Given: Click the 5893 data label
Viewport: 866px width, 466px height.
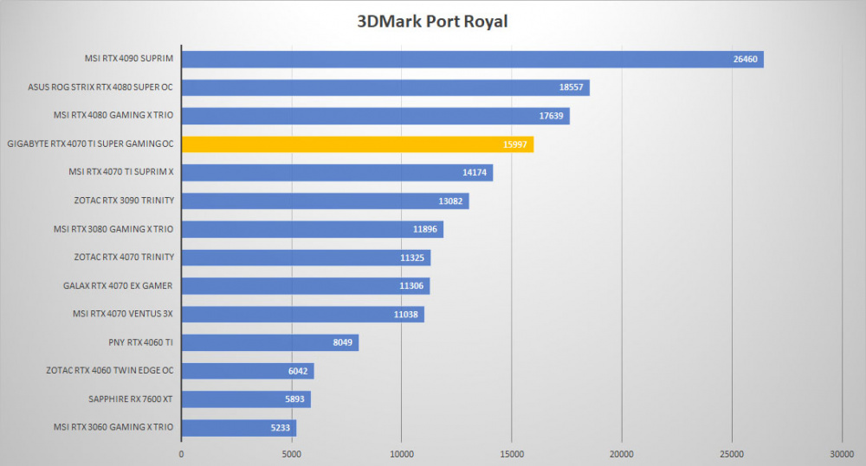Looking at the screenshot, I should point(294,399).
